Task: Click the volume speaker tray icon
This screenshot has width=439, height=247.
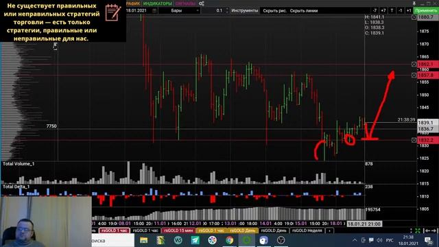Action: [379, 240]
